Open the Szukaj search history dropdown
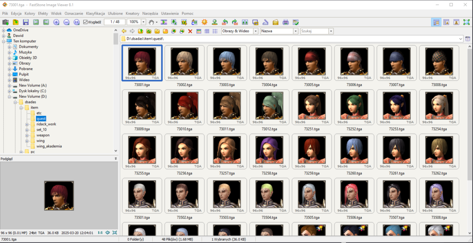The image size is (473, 243). click(x=331, y=31)
